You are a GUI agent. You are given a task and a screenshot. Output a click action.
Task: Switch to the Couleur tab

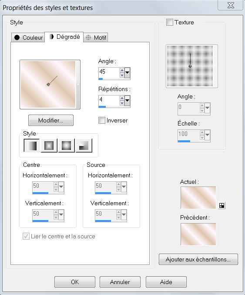point(28,37)
